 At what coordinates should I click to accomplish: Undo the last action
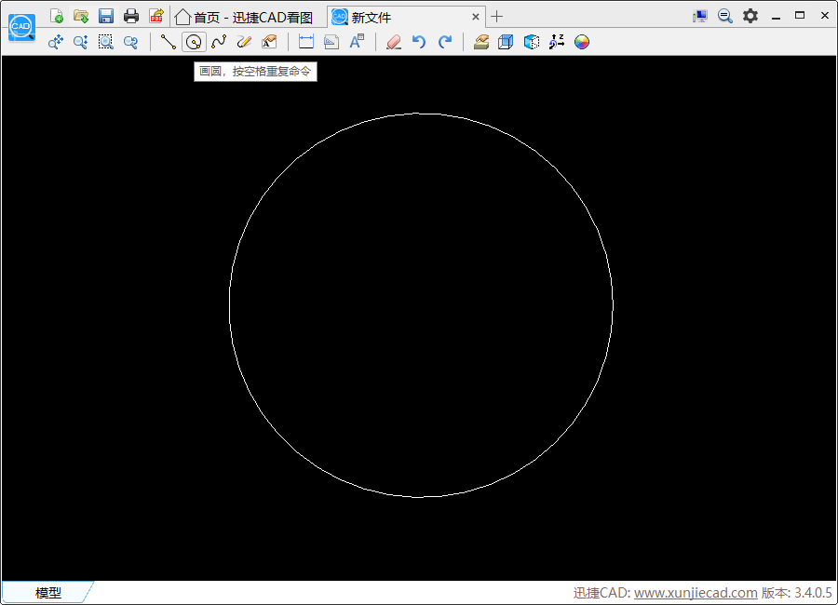(419, 42)
